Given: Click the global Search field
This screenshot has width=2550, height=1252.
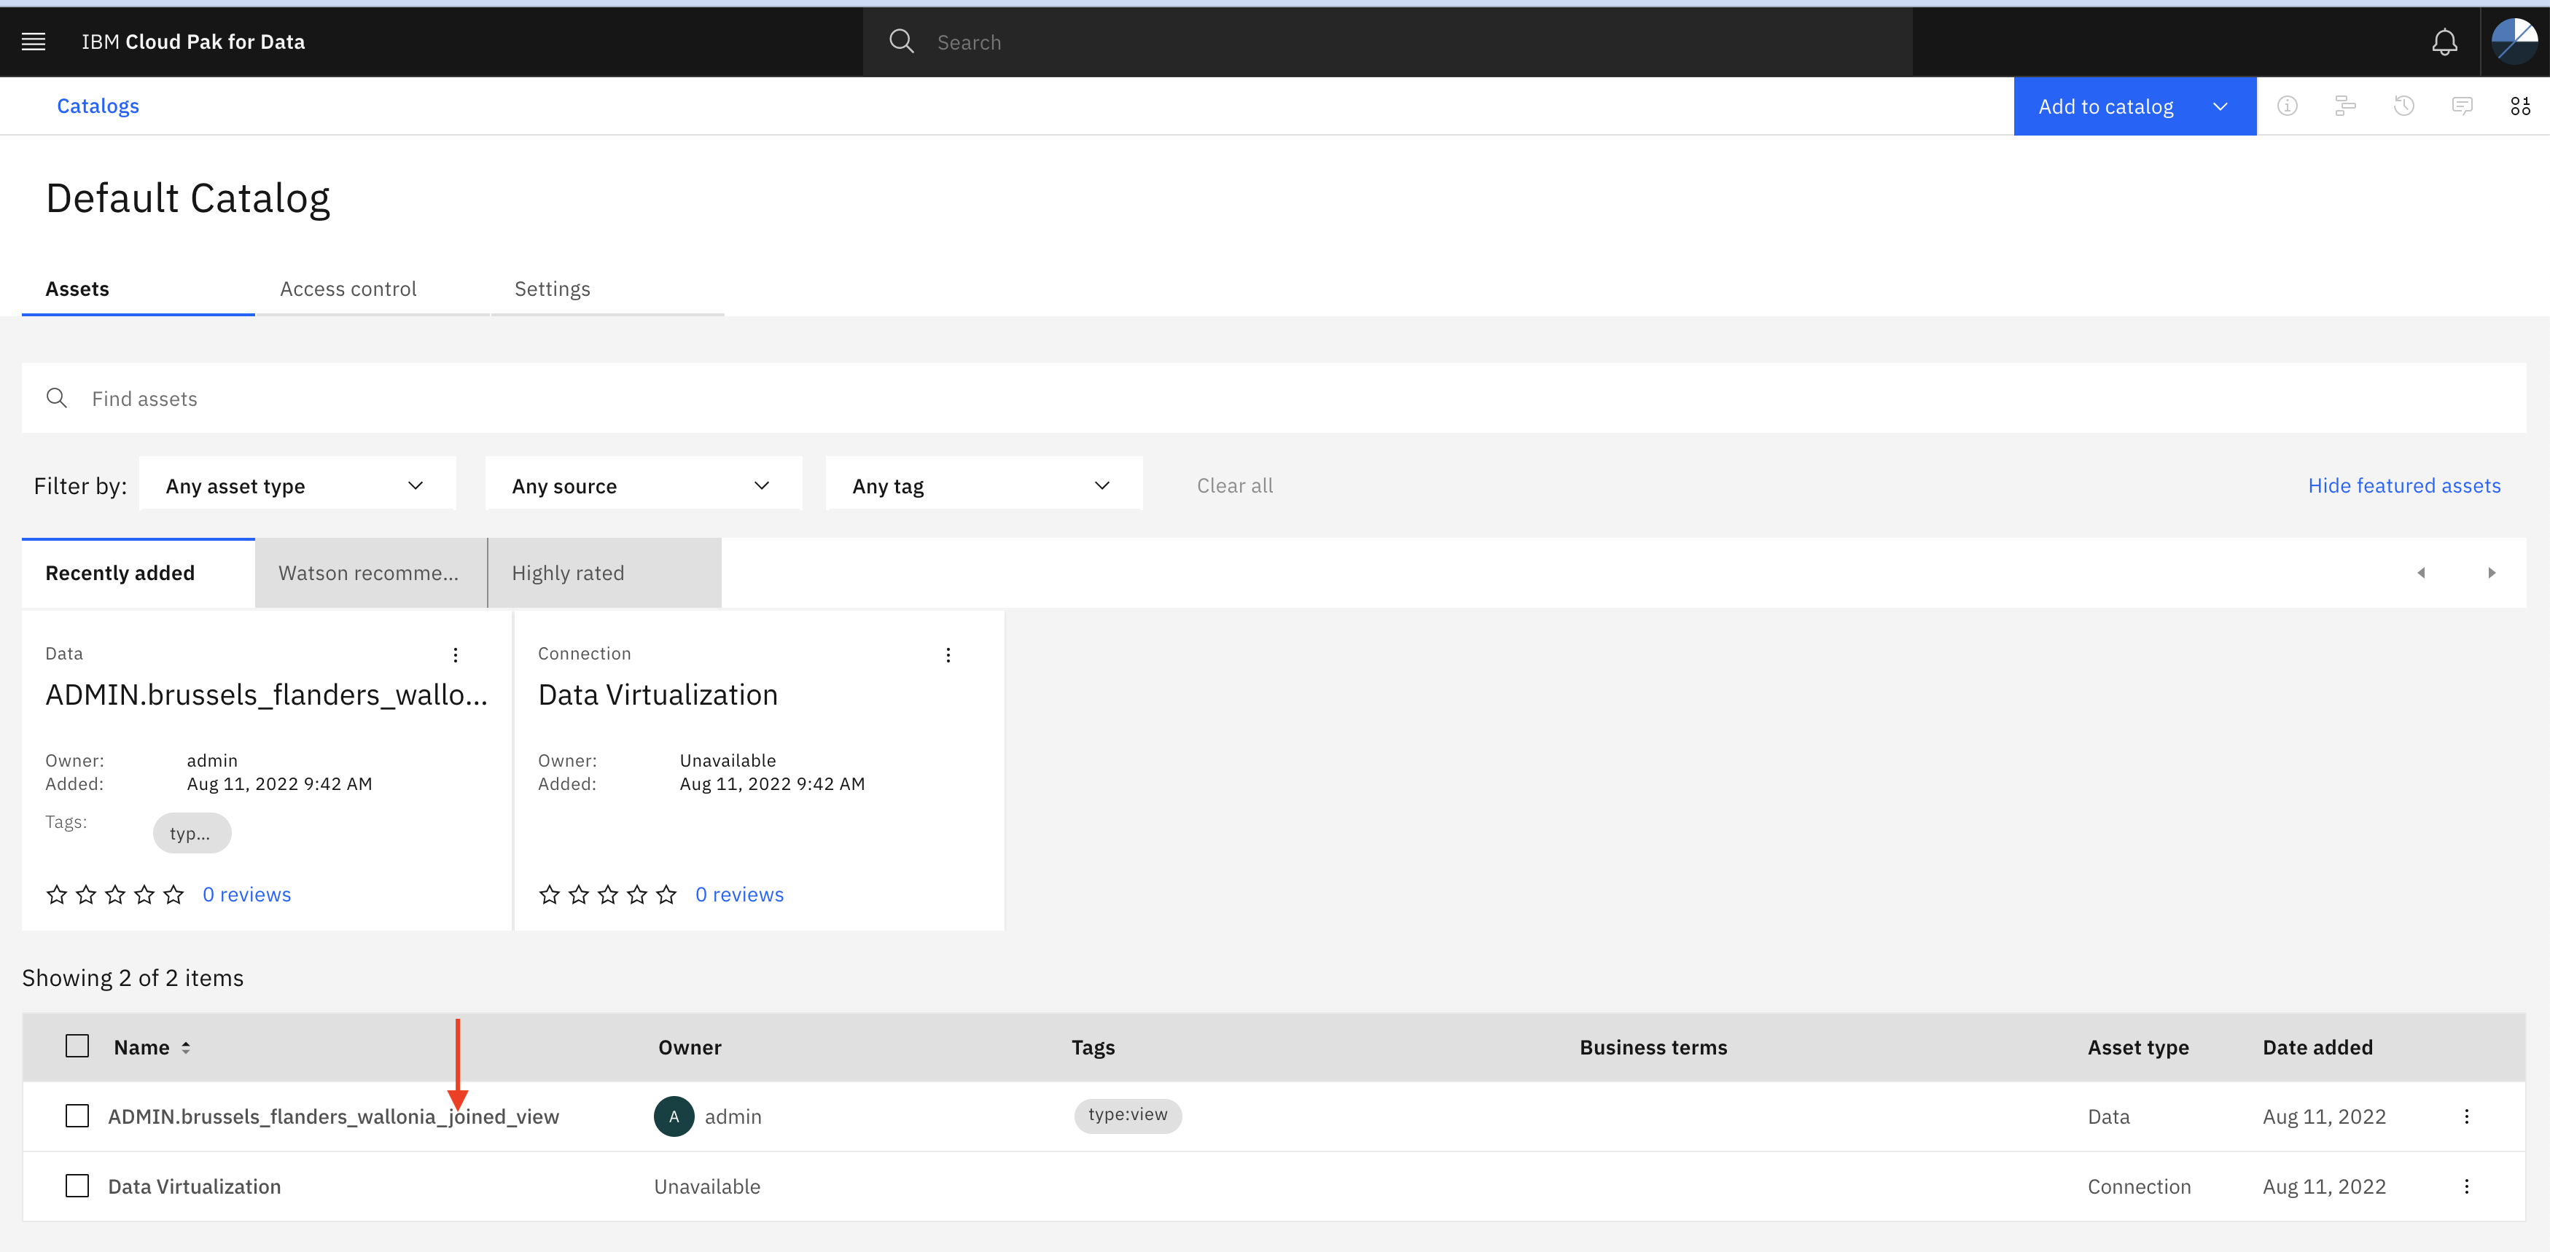Looking at the screenshot, I should pyautogui.click(x=1387, y=42).
